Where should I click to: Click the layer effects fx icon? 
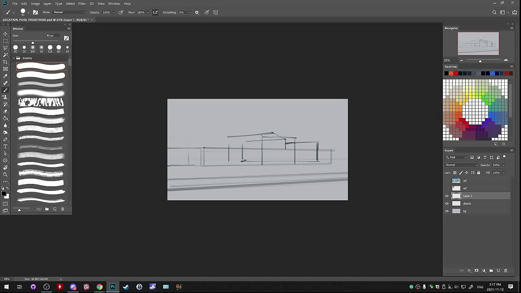[469, 271]
